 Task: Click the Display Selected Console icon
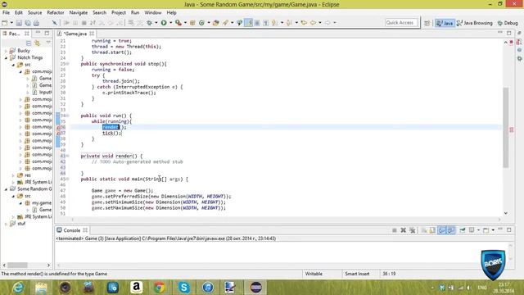click(x=472, y=230)
